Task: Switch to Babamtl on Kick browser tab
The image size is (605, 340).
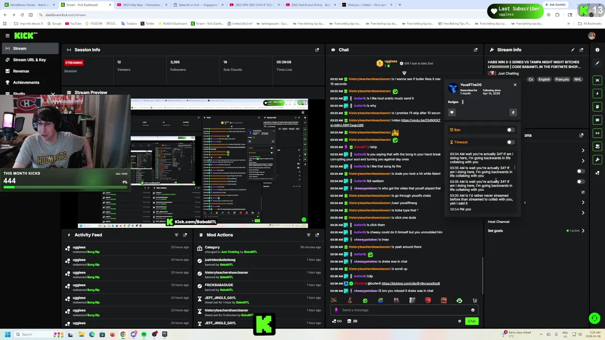Action: click(x=199, y=5)
